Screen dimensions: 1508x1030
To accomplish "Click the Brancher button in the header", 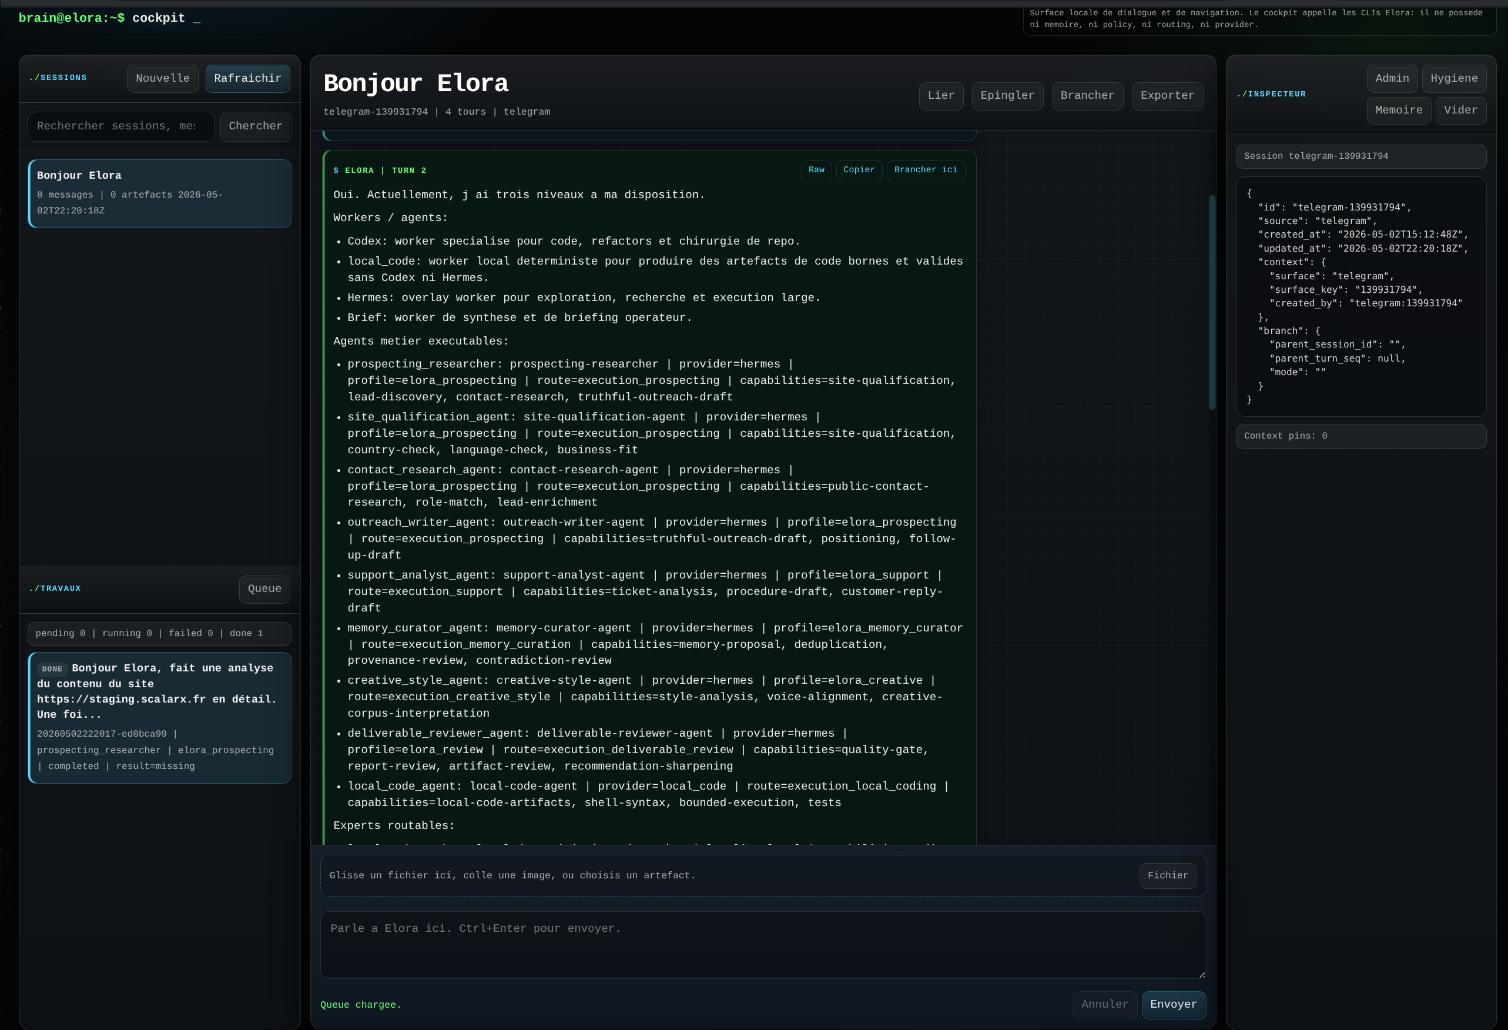I will 1087,96.
